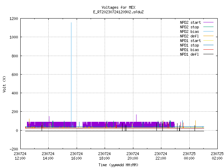
Task: Click the 'NPD1 bias' legend label
Action: point(189,50)
